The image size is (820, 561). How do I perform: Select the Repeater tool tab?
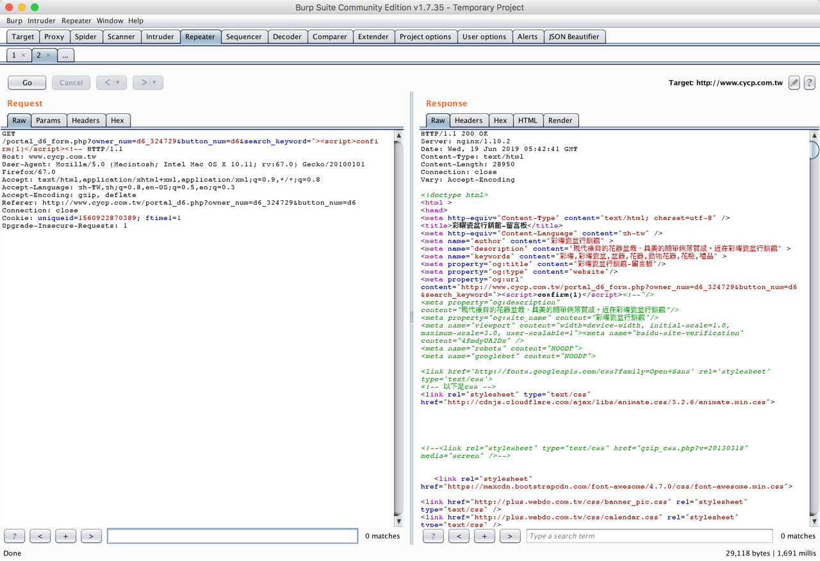pyautogui.click(x=200, y=36)
